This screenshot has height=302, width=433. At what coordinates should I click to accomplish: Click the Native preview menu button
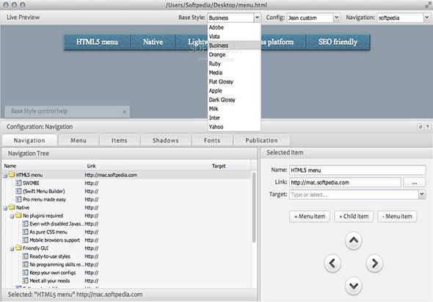click(153, 42)
